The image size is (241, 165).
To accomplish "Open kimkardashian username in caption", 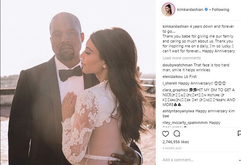I will [175, 26].
